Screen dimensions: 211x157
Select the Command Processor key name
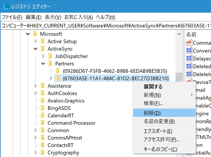[x=71, y=123]
